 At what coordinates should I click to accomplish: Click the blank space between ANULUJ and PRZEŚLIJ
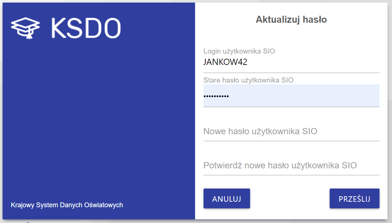click(290, 198)
